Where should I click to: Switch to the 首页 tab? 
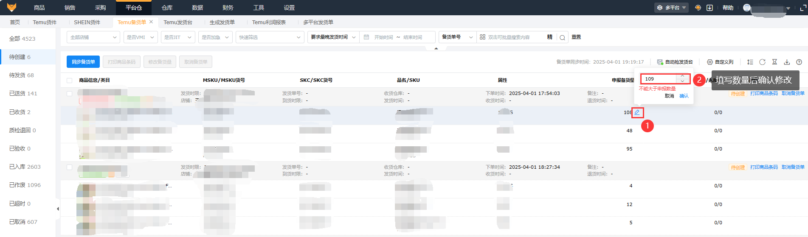(x=15, y=22)
